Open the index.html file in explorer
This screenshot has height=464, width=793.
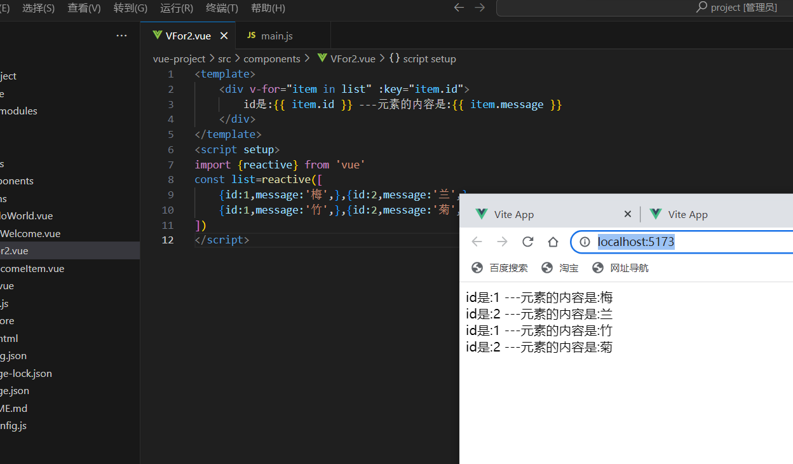point(70,338)
